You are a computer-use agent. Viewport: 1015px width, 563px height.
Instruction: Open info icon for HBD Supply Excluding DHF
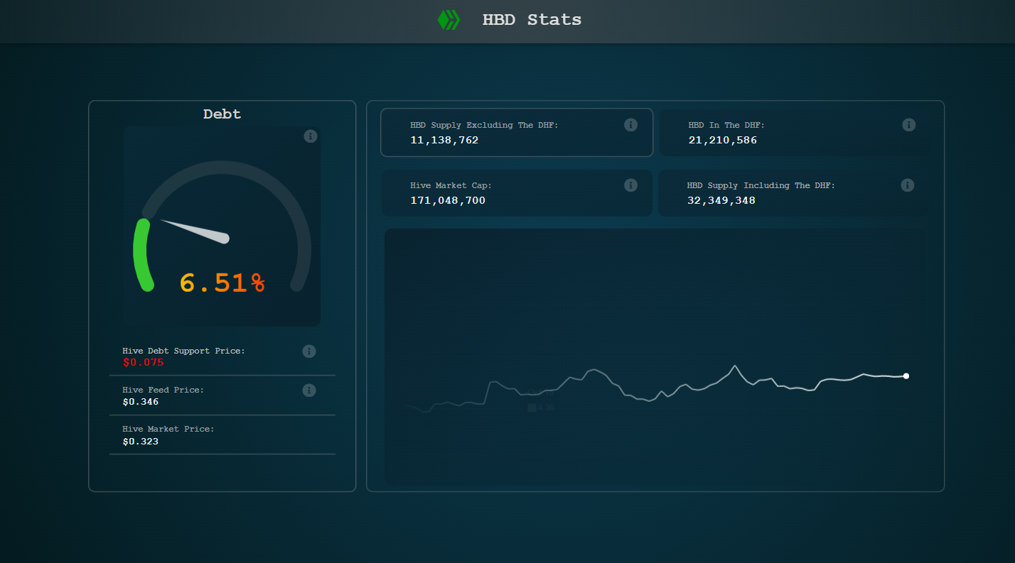(x=630, y=125)
